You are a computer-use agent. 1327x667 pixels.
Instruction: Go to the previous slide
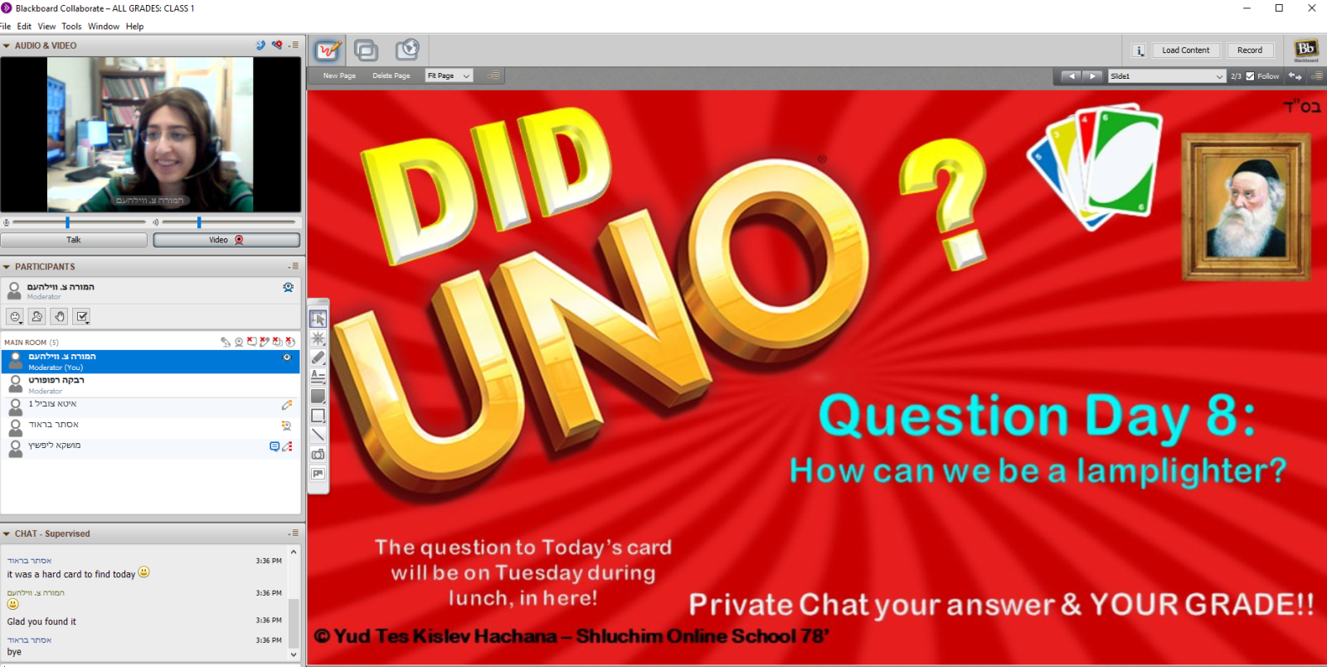[1072, 76]
